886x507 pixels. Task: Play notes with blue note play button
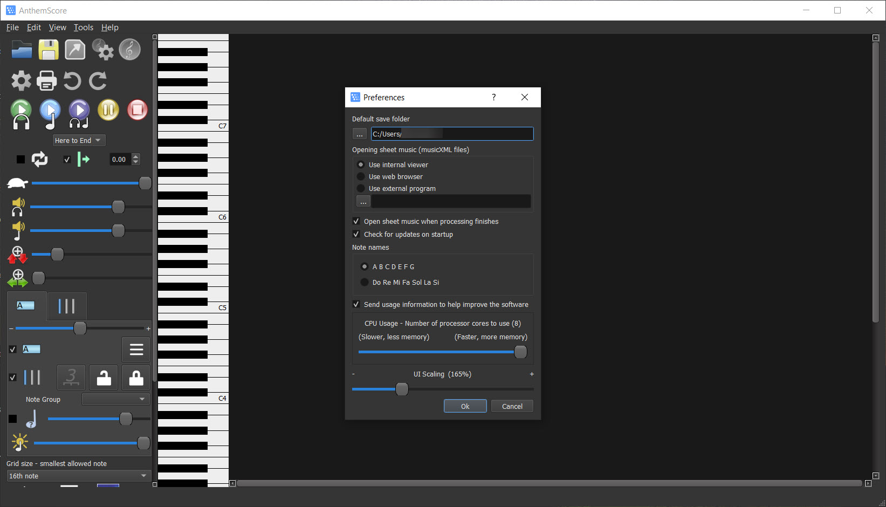pyautogui.click(x=50, y=114)
